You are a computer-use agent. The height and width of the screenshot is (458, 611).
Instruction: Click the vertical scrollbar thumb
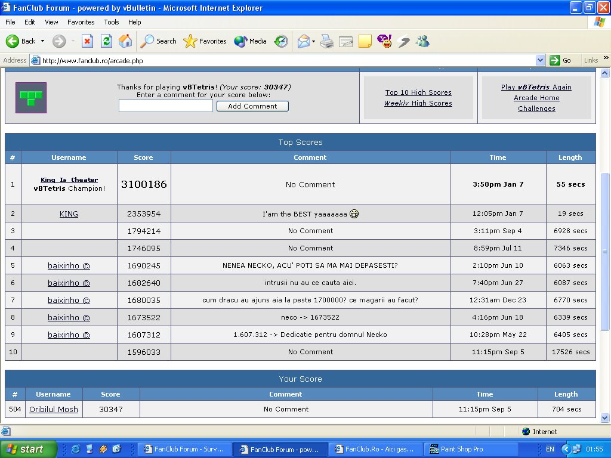[605, 252]
